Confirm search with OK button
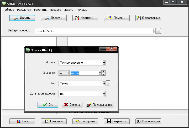 click(48, 105)
